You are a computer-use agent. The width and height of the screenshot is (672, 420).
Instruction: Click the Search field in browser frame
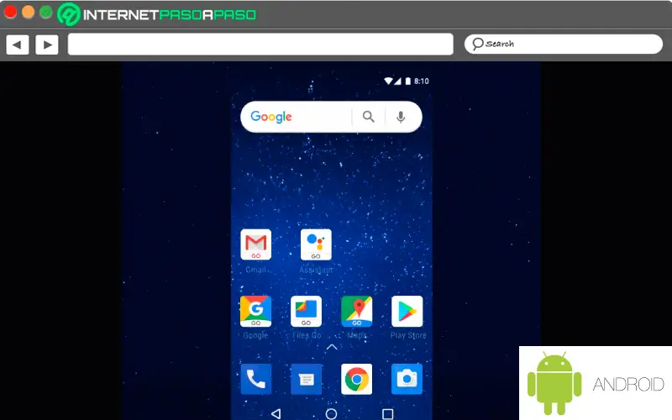coord(564,45)
